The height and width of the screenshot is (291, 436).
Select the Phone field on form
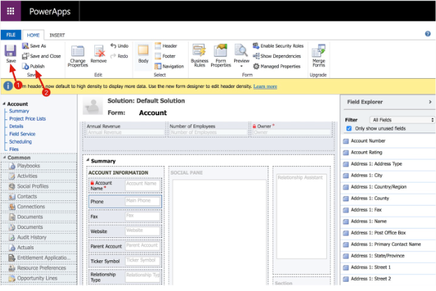[125, 202]
